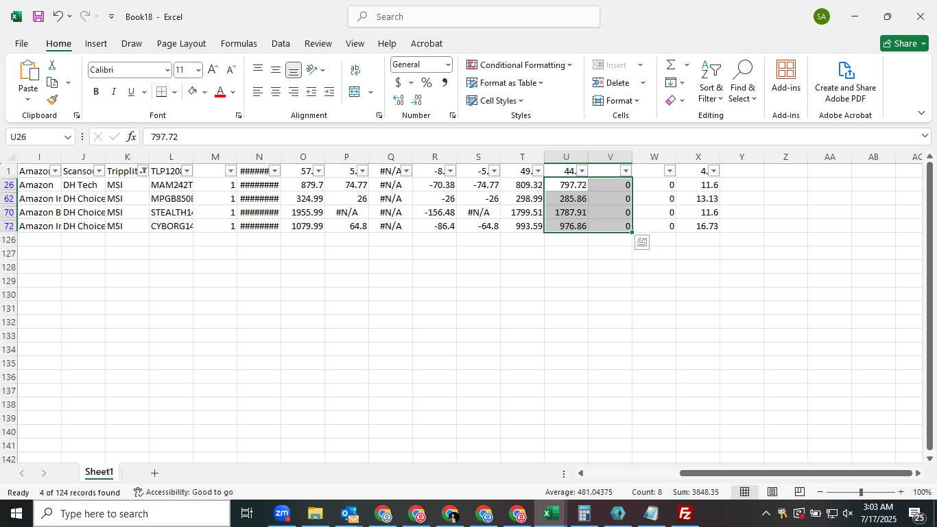The height and width of the screenshot is (527, 937).
Task: Click the Search box in title bar
Action: tap(474, 16)
